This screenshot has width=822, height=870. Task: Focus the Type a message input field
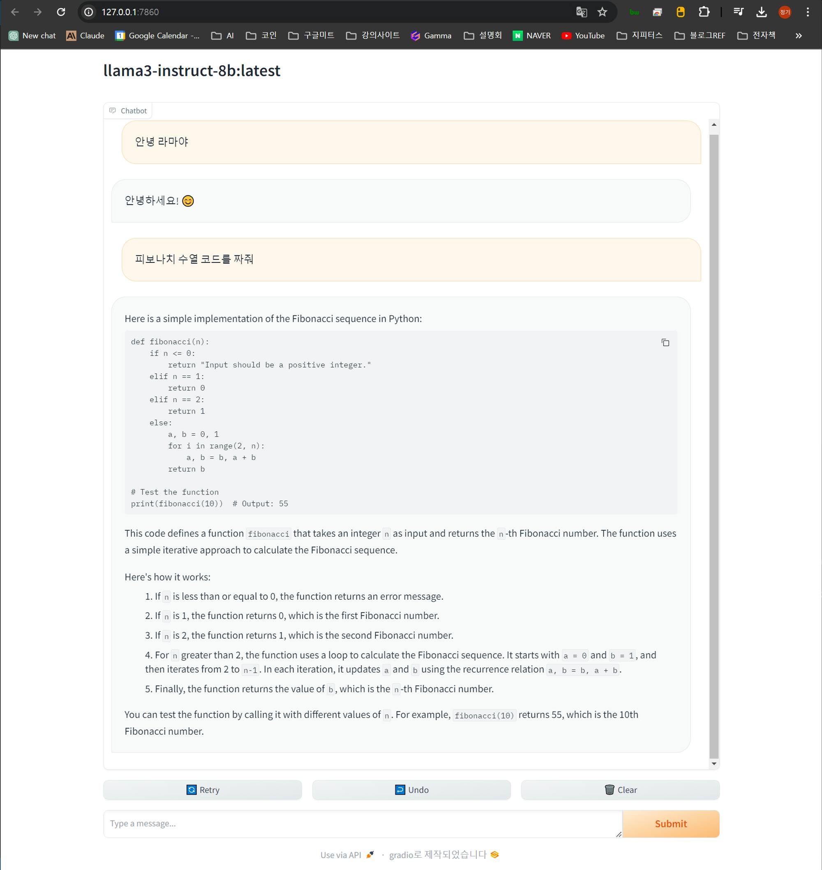(x=362, y=824)
